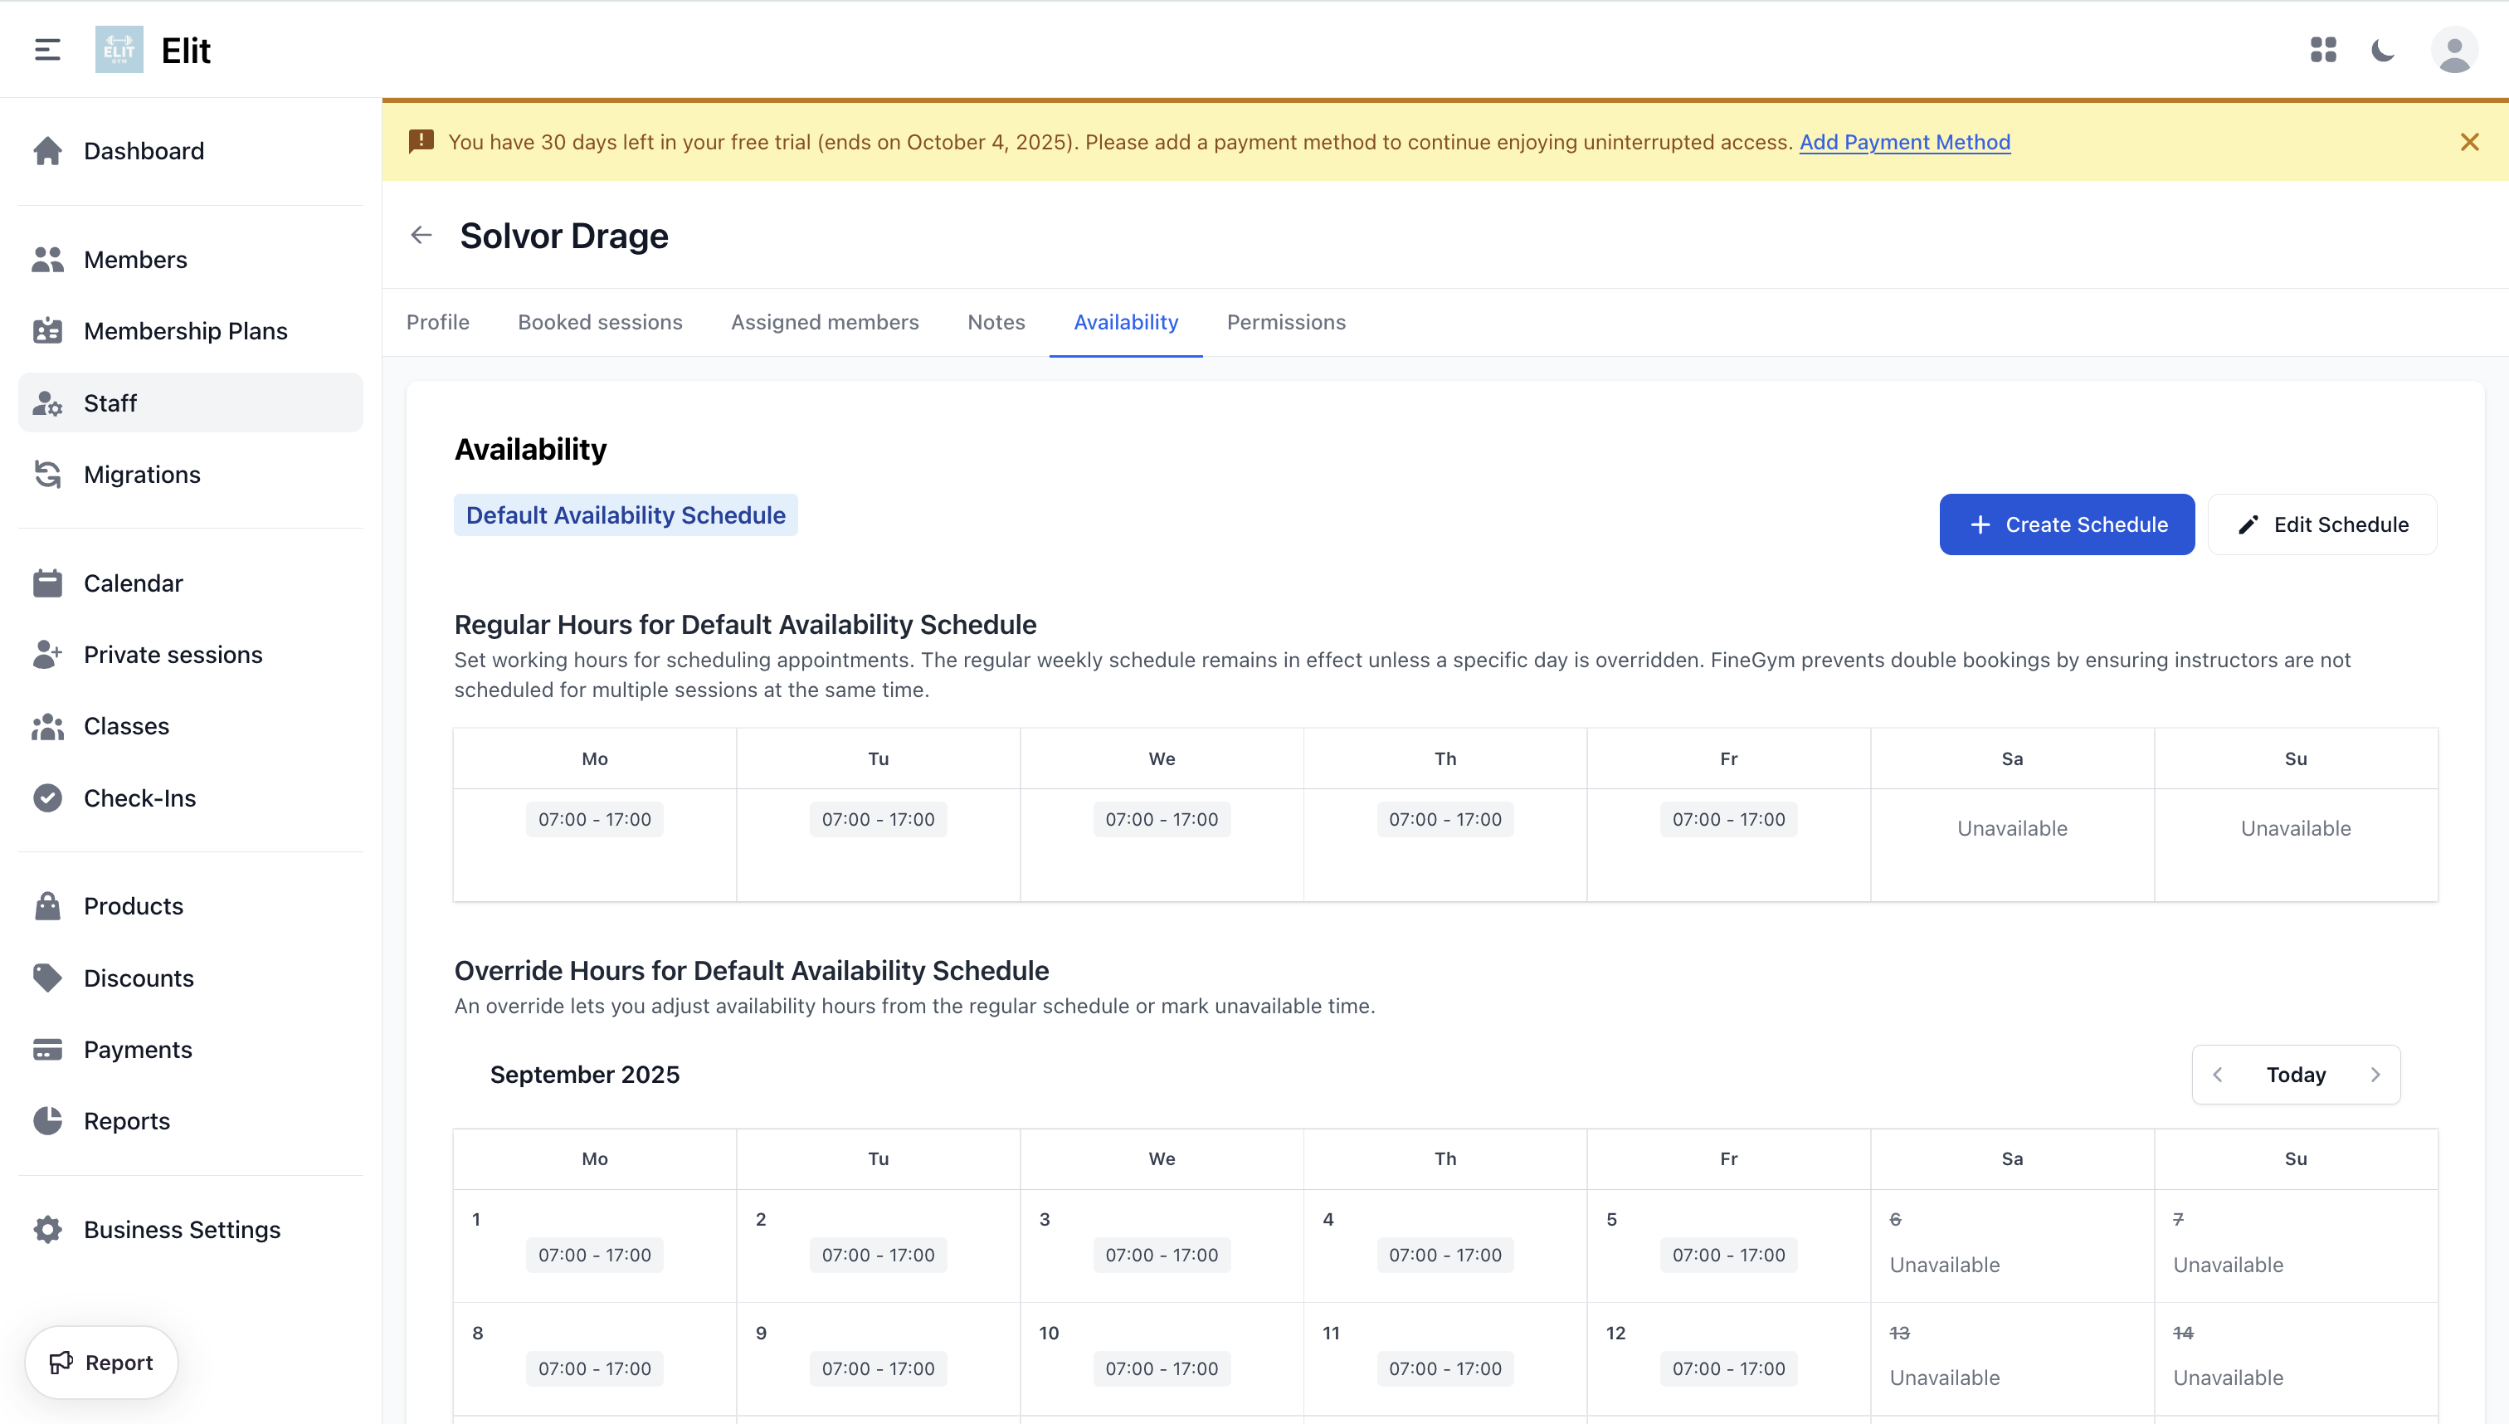Click the Calendar icon in sidebar

click(47, 583)
